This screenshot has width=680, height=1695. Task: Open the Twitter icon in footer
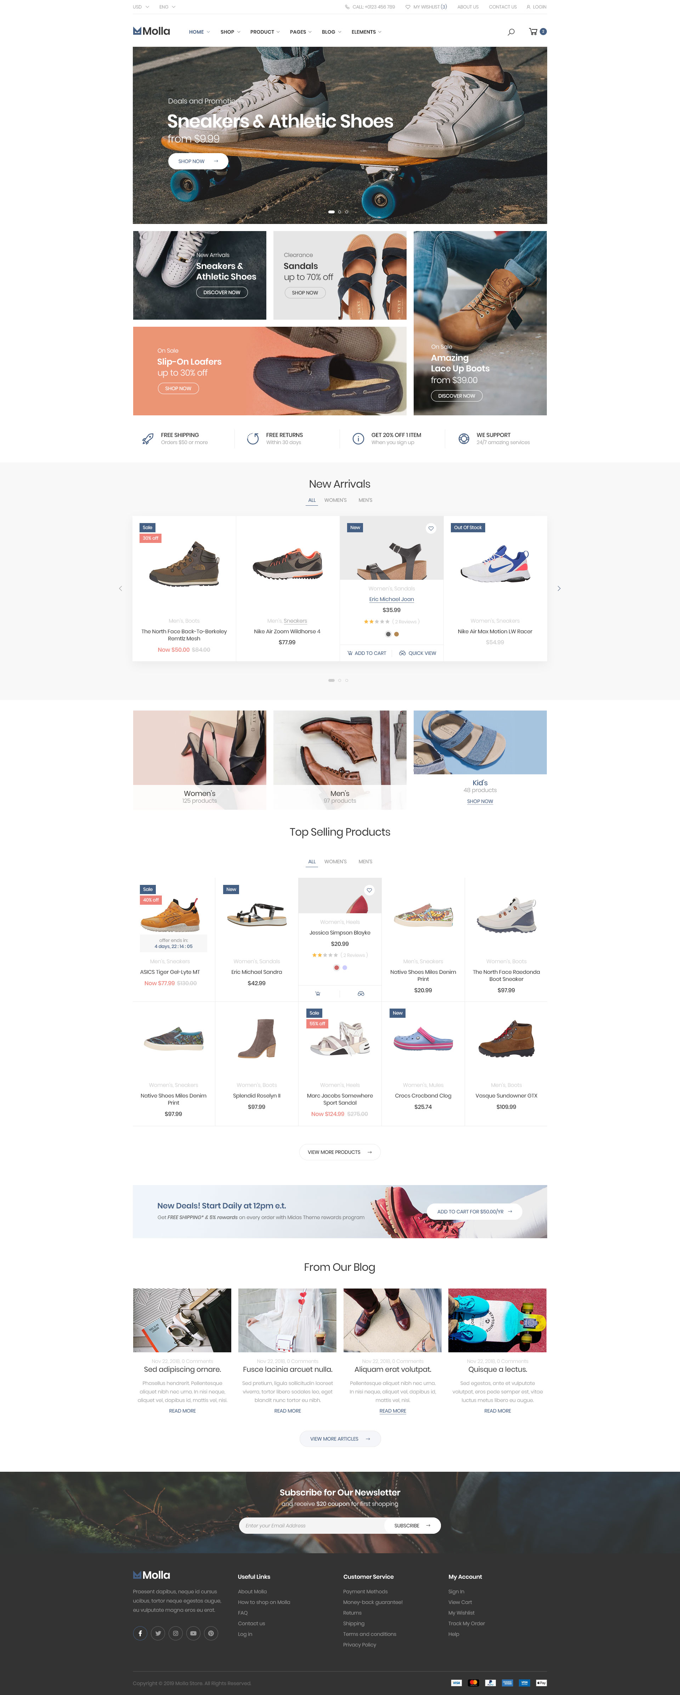tap(158, 1633)
